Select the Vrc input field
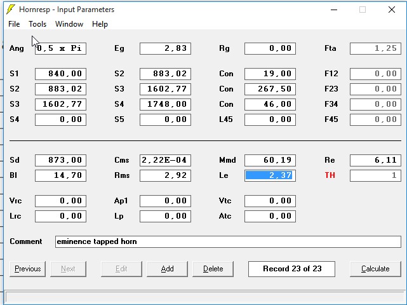Screen dimensions: 407x305 60,201
